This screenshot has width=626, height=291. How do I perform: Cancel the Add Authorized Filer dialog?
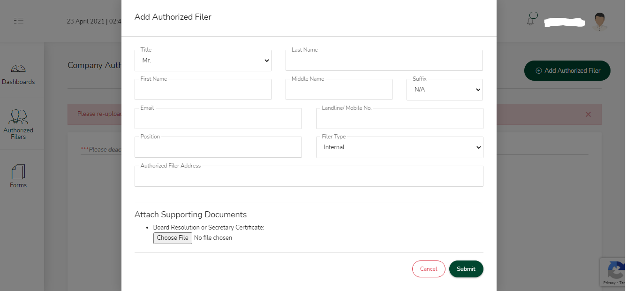pos(428,269)
